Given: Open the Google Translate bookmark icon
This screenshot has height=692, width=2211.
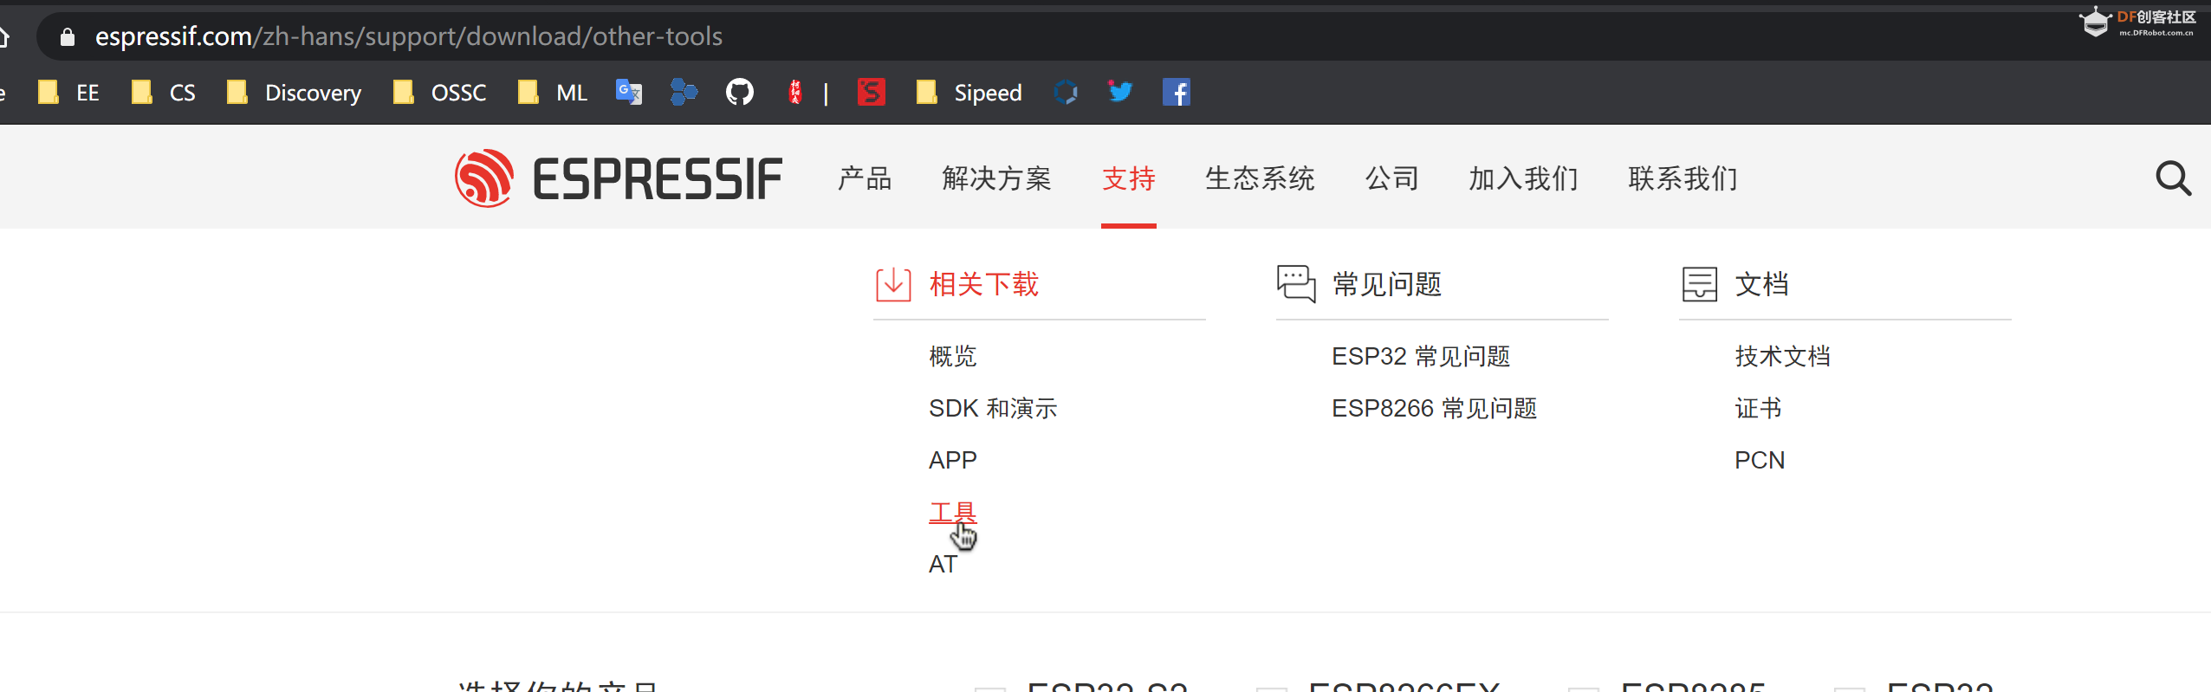Looking at the screenshot, I should coord(628,92).
